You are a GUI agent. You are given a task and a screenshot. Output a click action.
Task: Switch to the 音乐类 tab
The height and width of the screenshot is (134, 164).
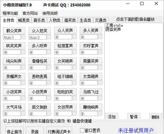(39, 20)
